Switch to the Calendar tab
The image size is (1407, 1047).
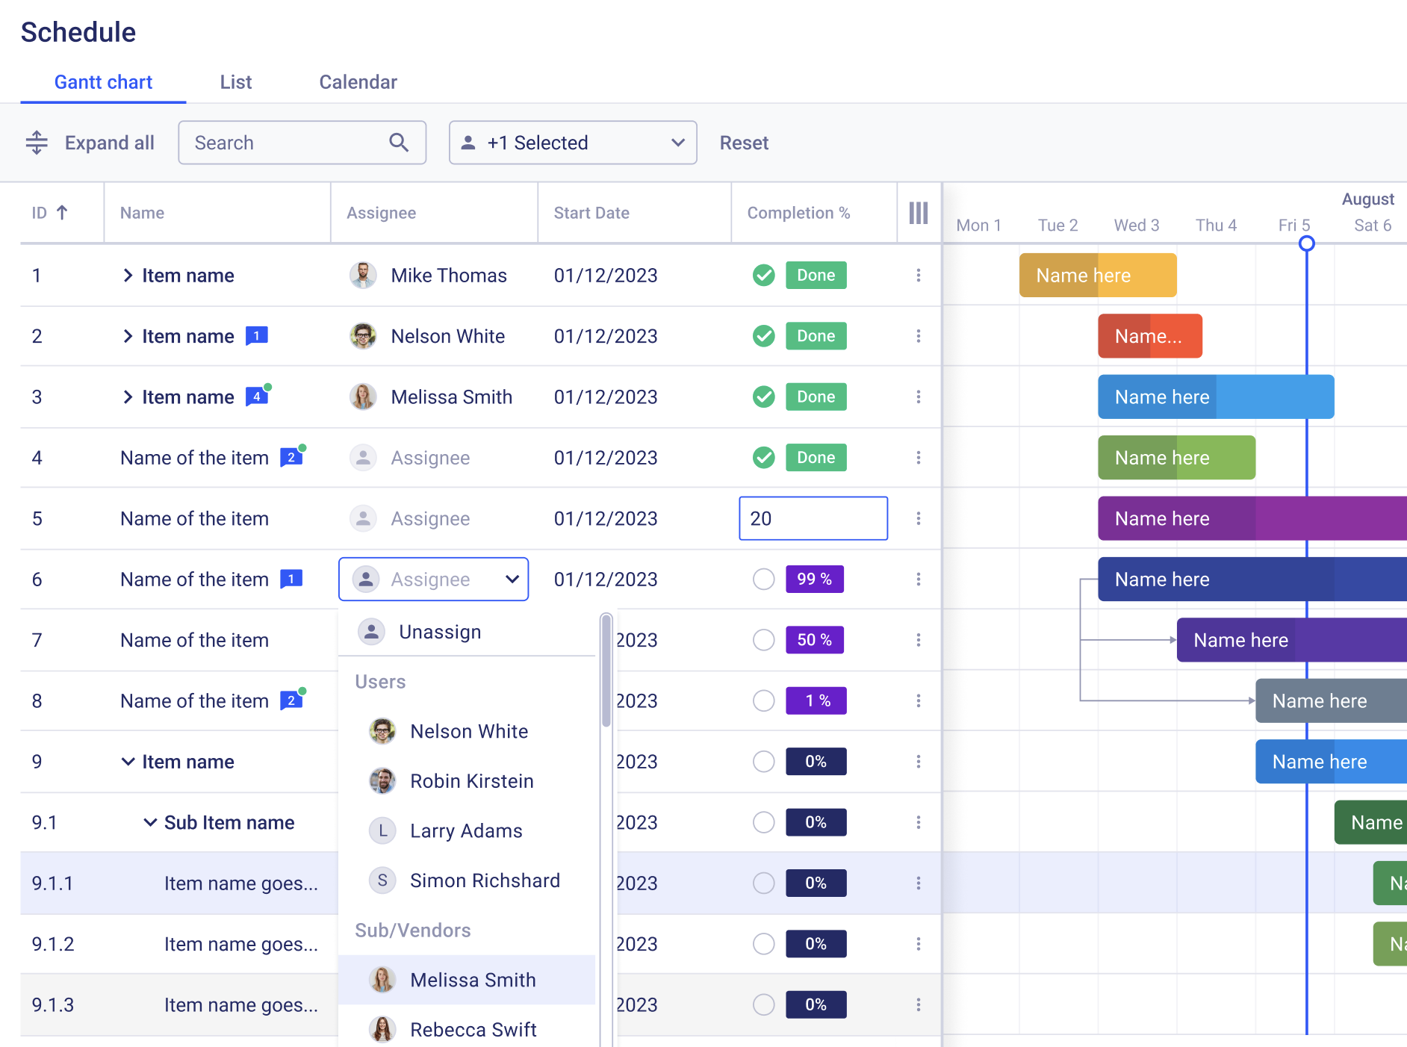click(x=358, y=82)
